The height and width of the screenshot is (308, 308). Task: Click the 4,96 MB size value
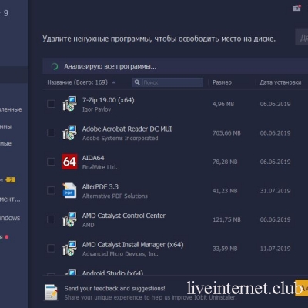(x=223, y=104)
